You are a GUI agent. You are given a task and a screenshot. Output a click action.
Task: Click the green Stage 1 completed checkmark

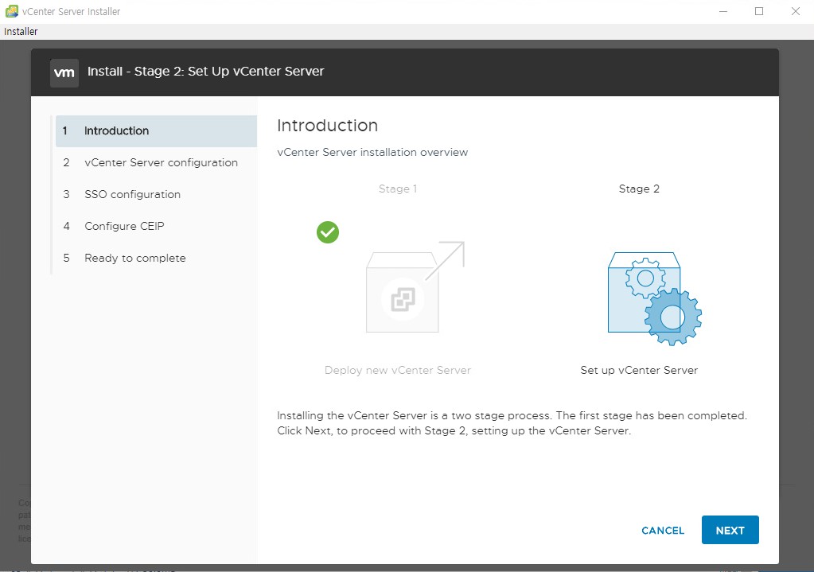(328, 232)
